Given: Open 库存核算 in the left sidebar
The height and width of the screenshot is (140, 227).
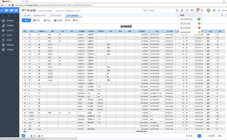Looking at the screenshot, I should [x=10, y=21].
